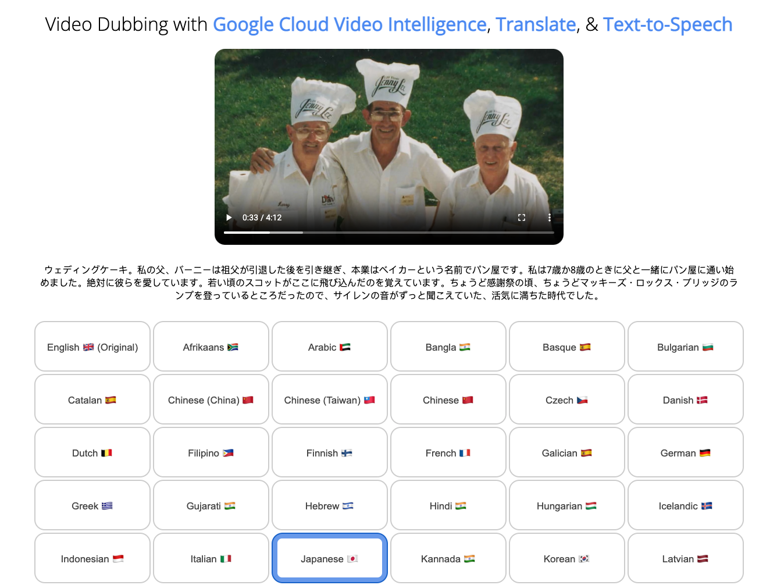This screenshot has height=585, width=777.
Task: Select Chinese (China) language
Action: pyautogui.click(x=211, y=399)
